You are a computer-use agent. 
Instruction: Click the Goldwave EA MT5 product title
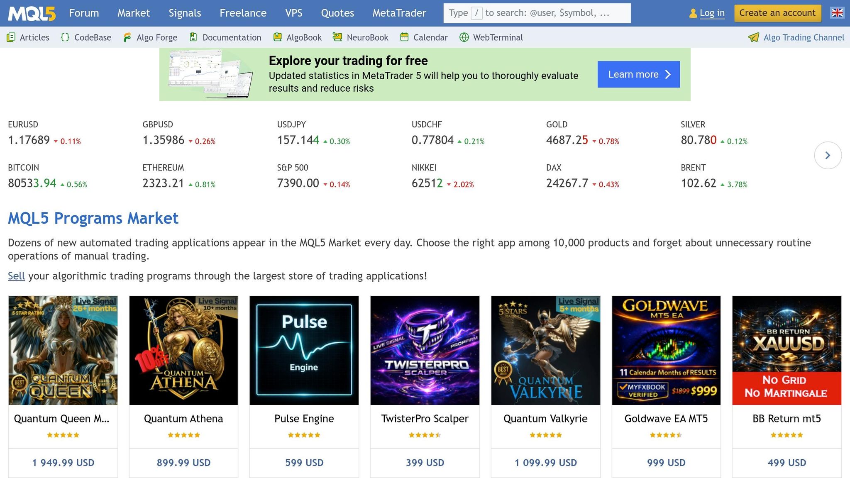666,419
